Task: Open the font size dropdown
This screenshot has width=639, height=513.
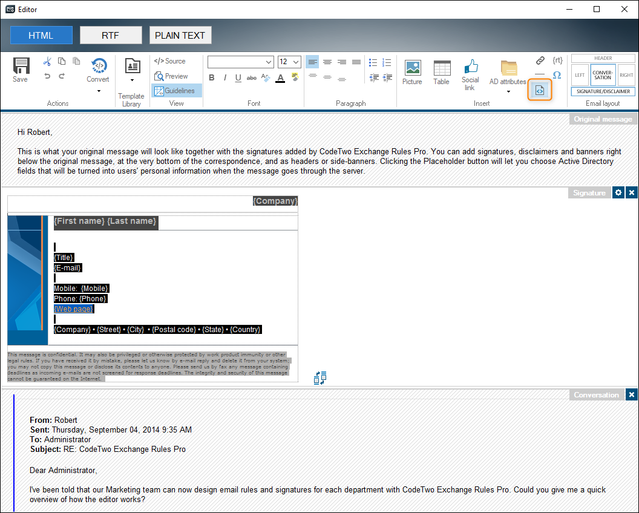Action: click(289, 62)
